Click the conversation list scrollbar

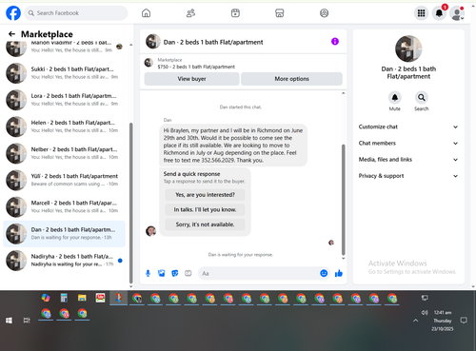click(x=131, y=203)
